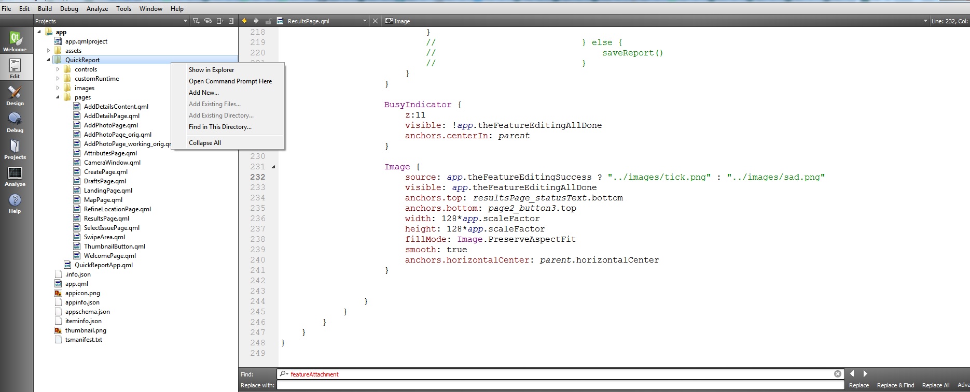Choose Open Command Prompt Here
The height and width of the screenshot is (392, 970).
pos(228,81)
